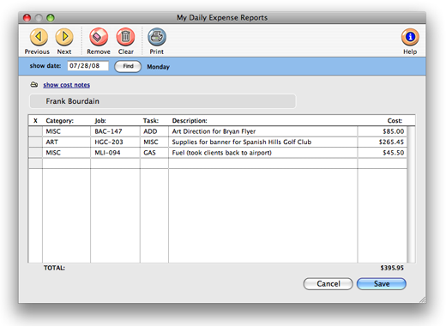The width and height of the screenshot is (446, 327).
Task: Mark the X box for the empty fourth row
Action: [36, 163]
